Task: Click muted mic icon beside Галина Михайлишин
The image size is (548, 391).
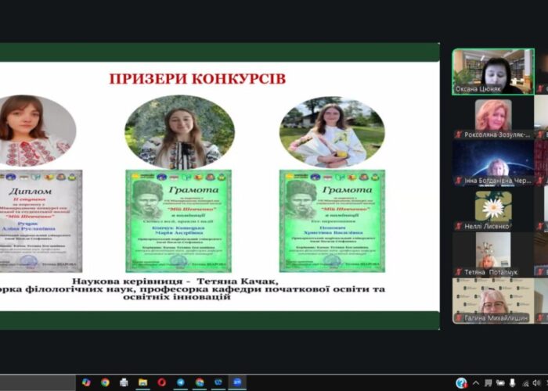Action: [459, 317]
